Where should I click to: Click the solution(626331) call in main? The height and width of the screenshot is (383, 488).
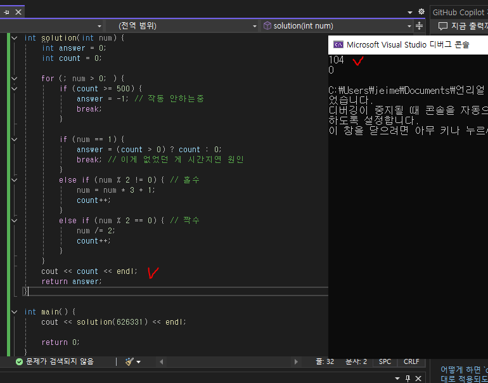tap(112, 322)
